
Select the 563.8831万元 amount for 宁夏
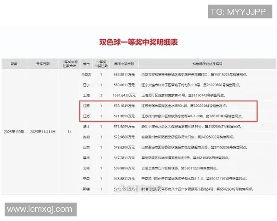tap(124, 179)
